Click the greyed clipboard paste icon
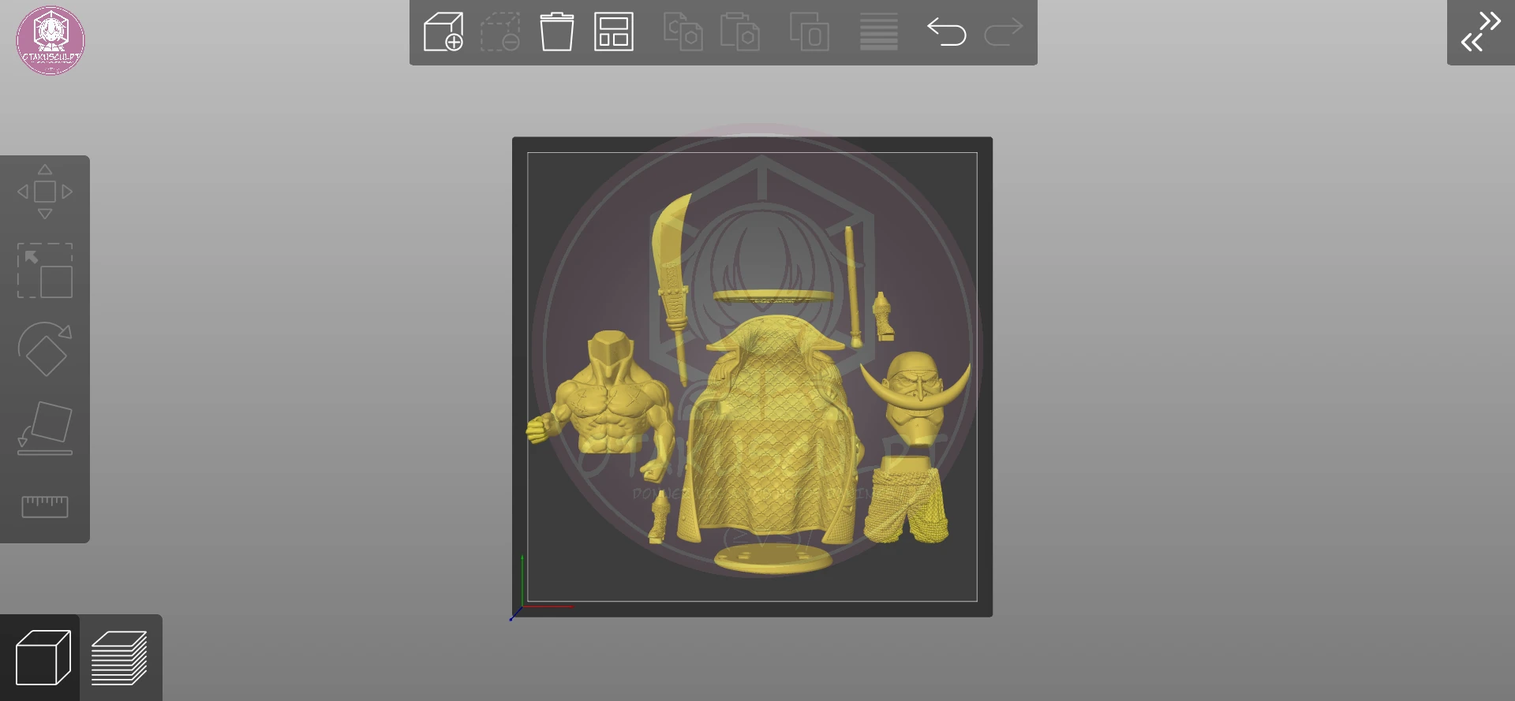Screen dimensions: 1515x701 point(740,32)
